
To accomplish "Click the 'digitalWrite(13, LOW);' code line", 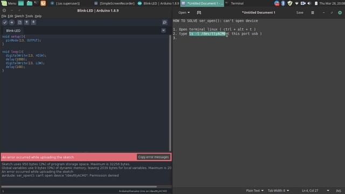I will point(25,63).
